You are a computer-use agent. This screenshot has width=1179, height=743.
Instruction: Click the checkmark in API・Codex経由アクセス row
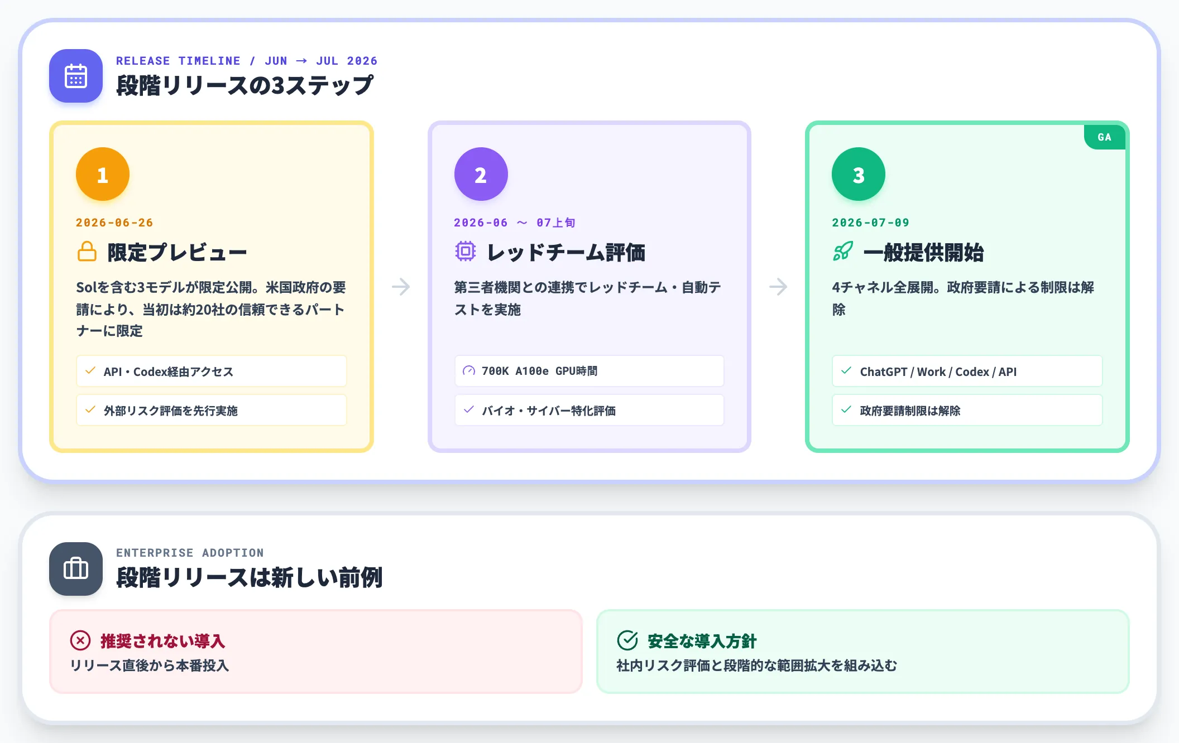click(90, 371)
